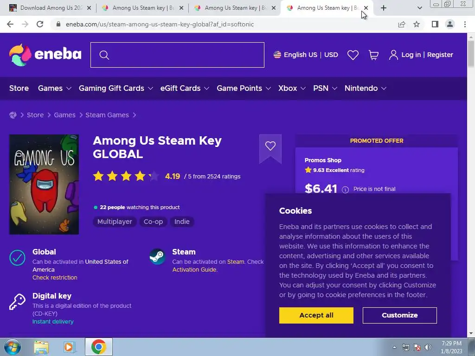Click the Store breadcrumb link
The image size is (475, 356).
[x=35, y=115]
